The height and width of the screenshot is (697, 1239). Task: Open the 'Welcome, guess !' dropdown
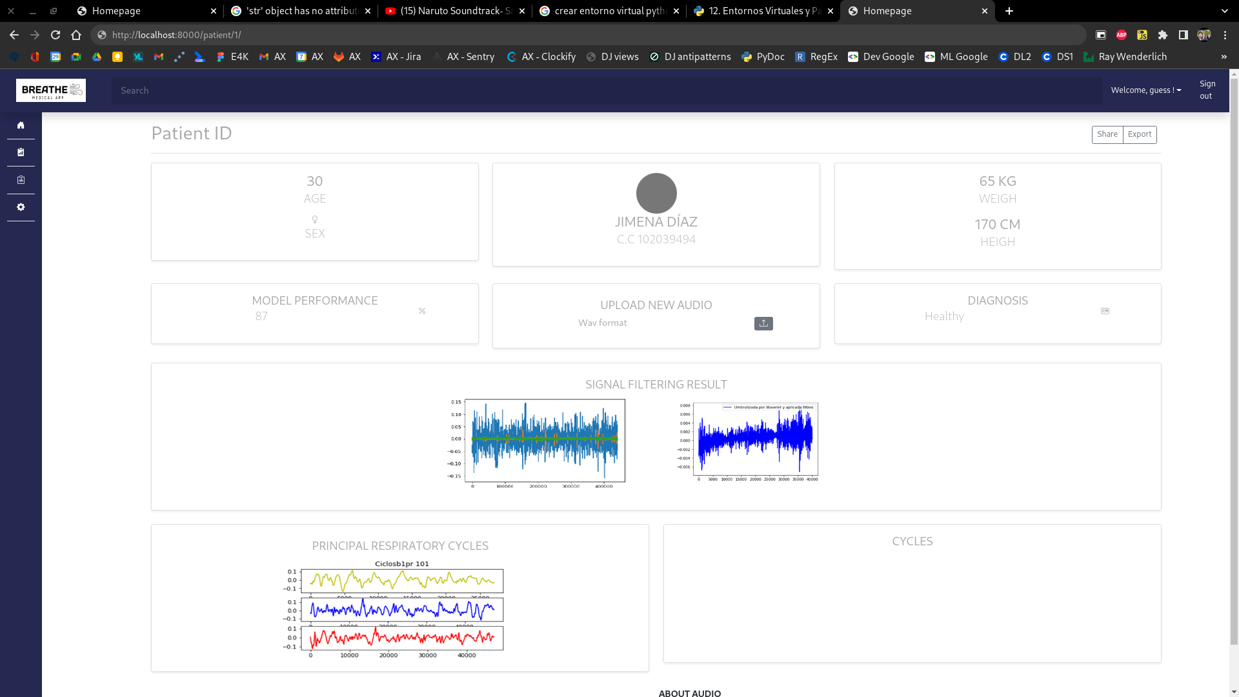pos(1145,90)
